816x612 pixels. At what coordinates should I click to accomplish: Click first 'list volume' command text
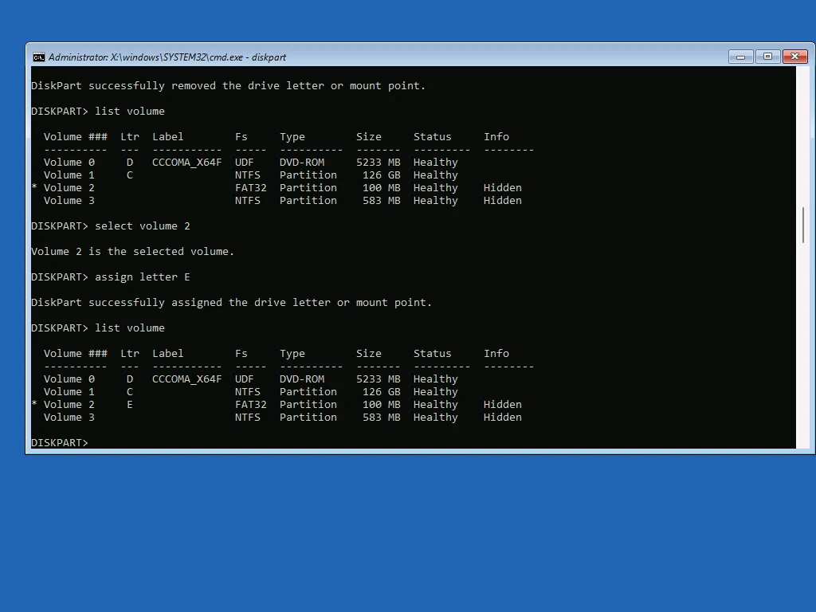(130, 112)
